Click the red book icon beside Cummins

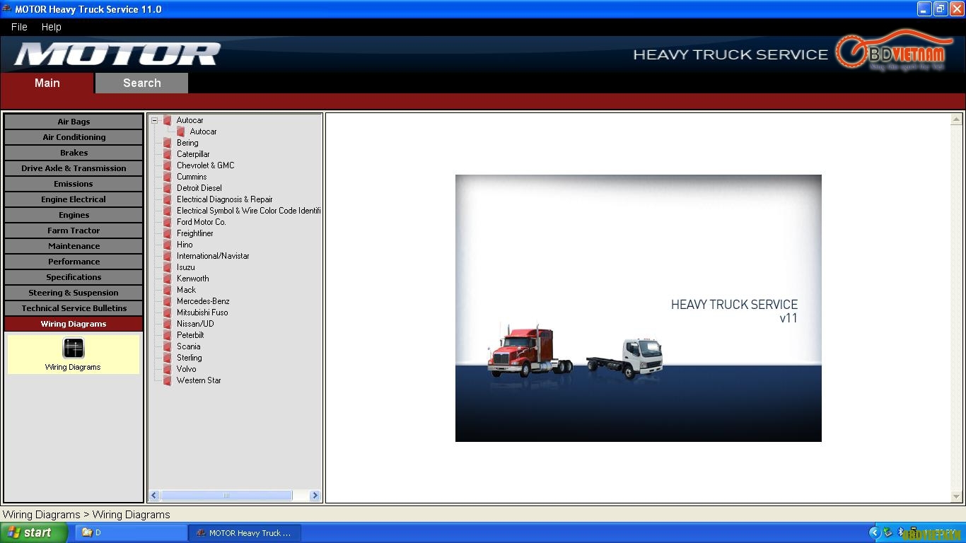pos(168,177)
